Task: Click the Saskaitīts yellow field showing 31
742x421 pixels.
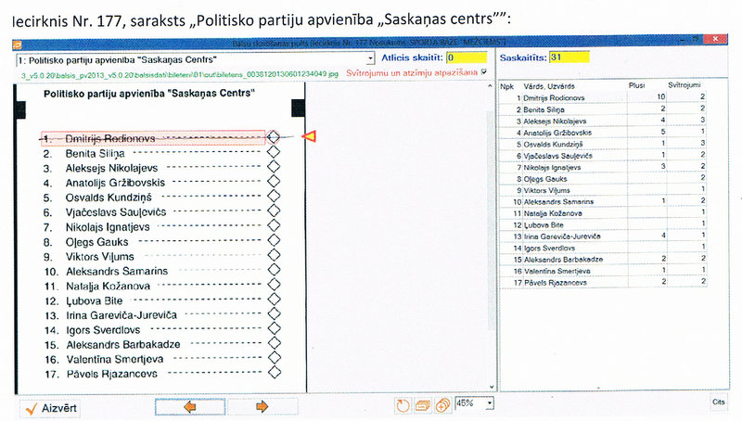Action: (x=569, y=57)
